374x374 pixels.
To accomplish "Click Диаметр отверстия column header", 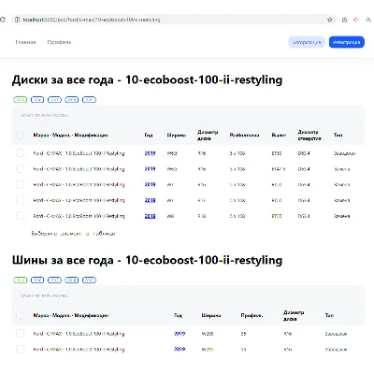I will [x=309, y=136].
